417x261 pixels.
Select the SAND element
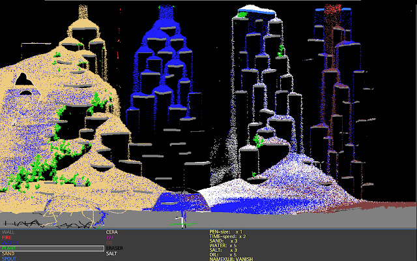8,253
